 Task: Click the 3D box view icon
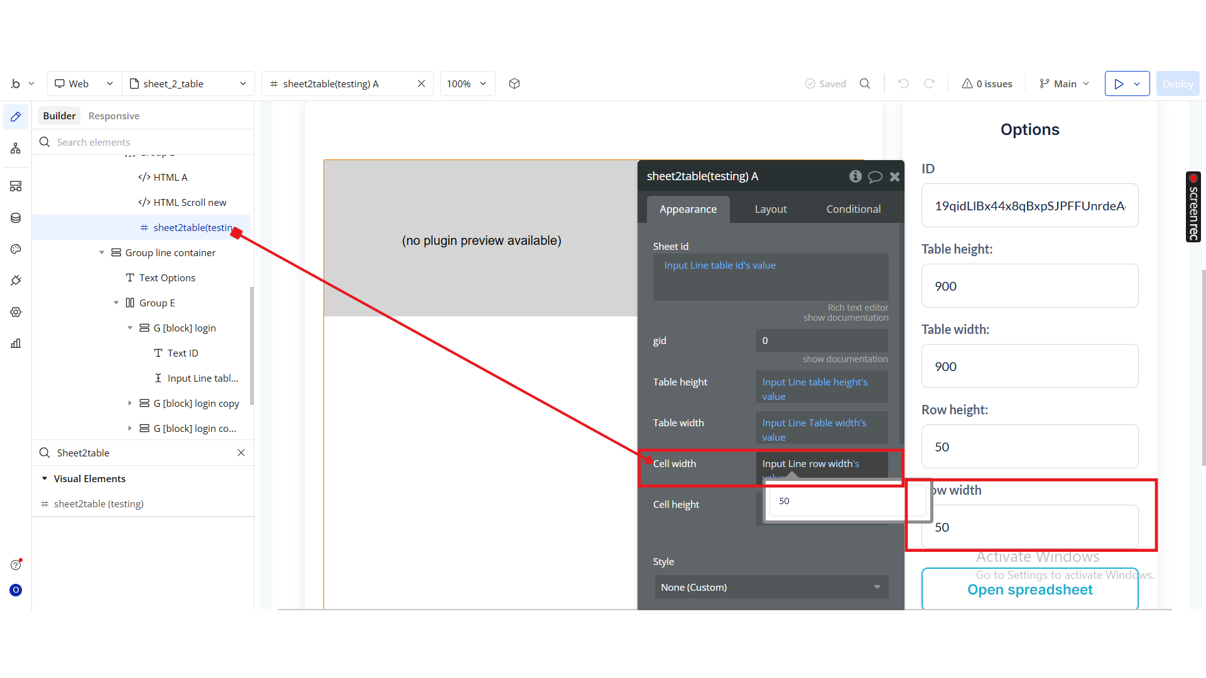pos(514,83)
